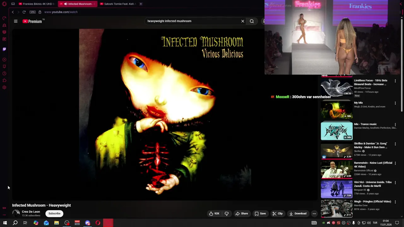This screenshot has width=404, height=227.
Task: Open the Opera taskbar icon
Action: click(98, 223)
